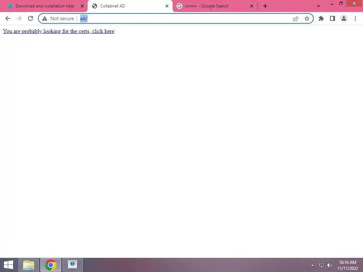This screenshot has width=363, height=272.
Task: Close the Chrome window
Action: [x=354, y=3]
